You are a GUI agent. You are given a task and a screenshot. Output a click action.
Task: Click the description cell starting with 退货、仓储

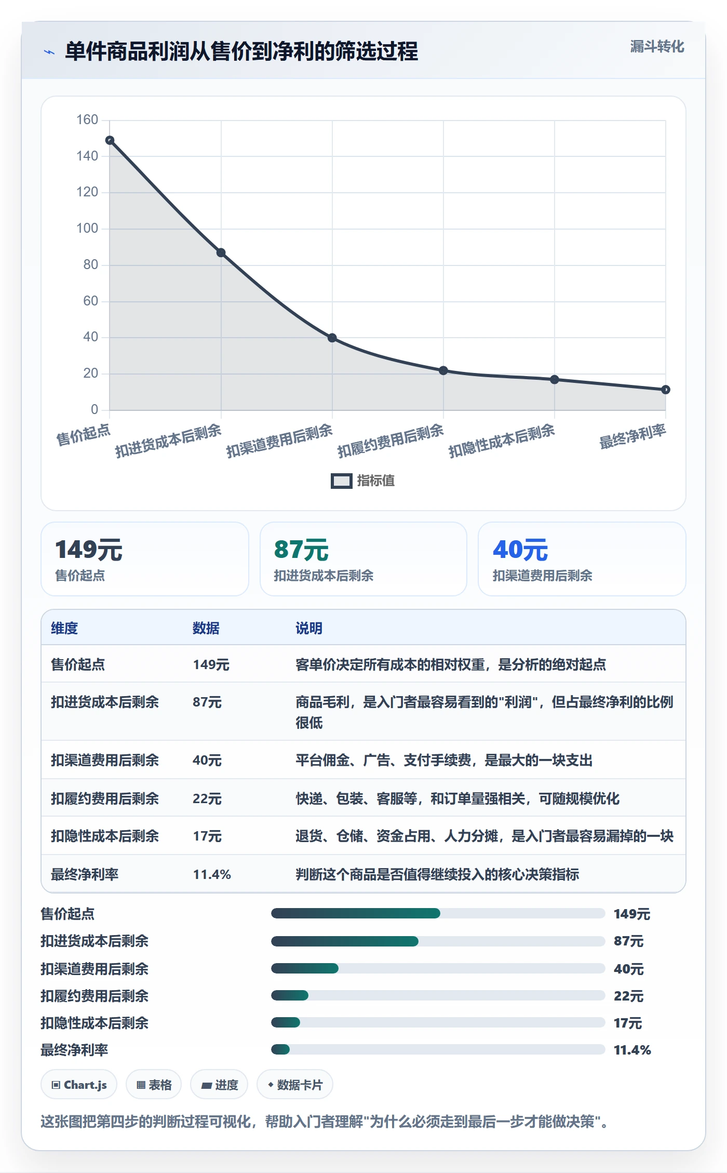[484, 836]
